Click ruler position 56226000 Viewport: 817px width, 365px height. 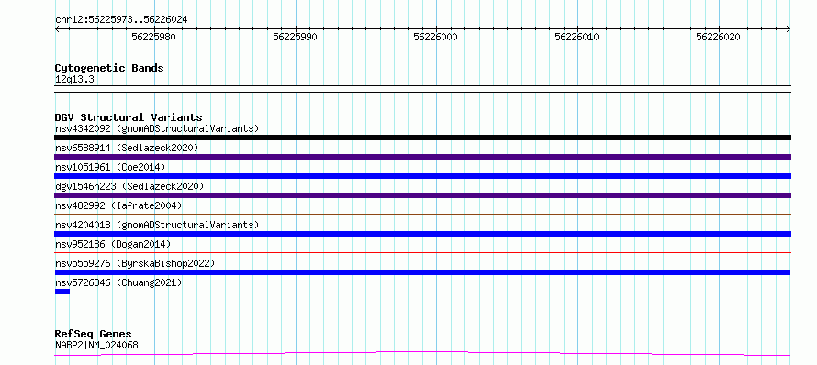tap(436, 37)
